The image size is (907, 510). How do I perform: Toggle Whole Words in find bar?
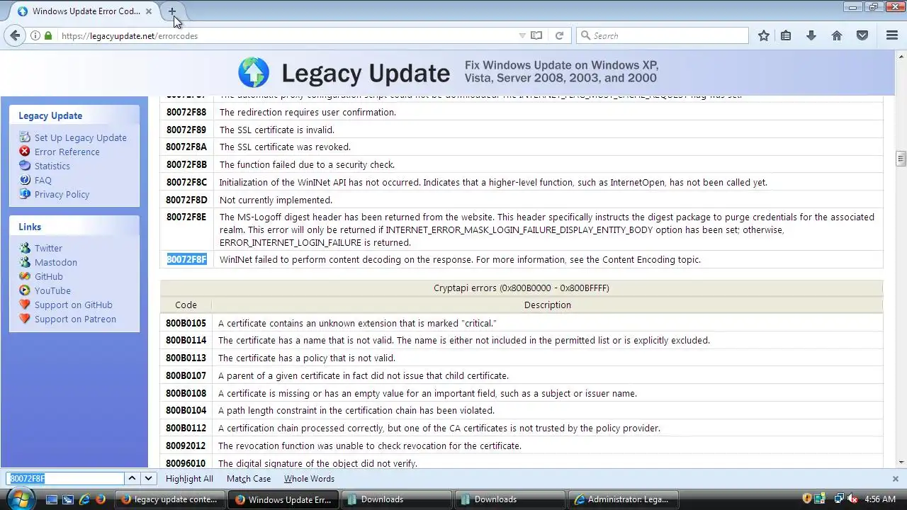[x=309, y=479]
